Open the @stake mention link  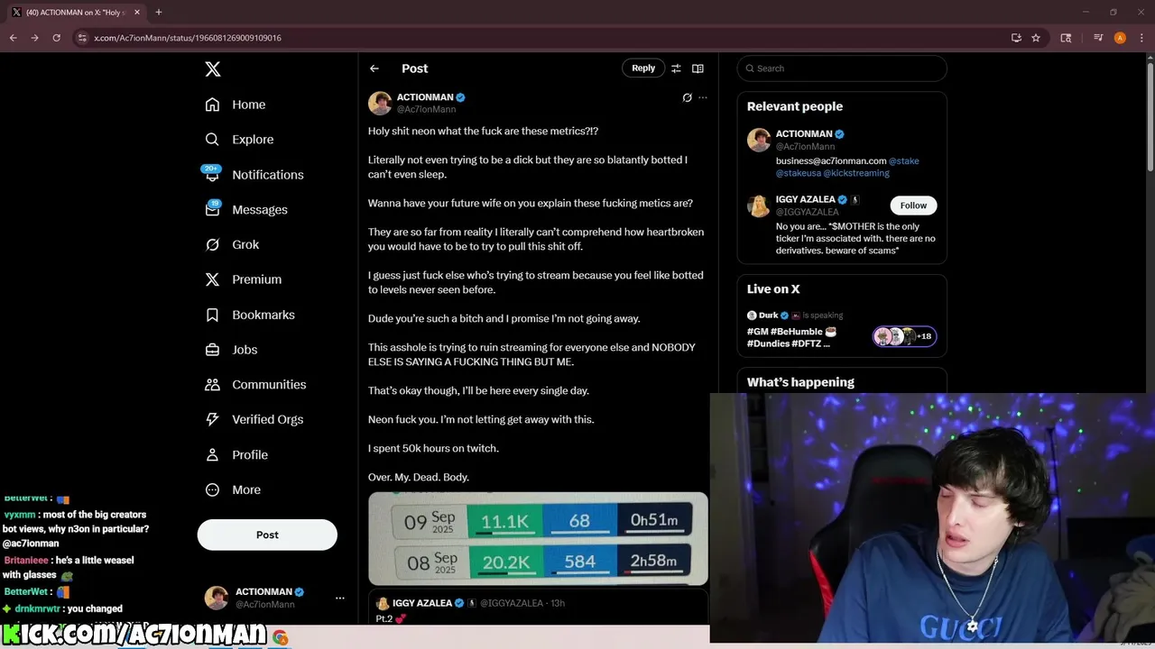pos(904,161)
